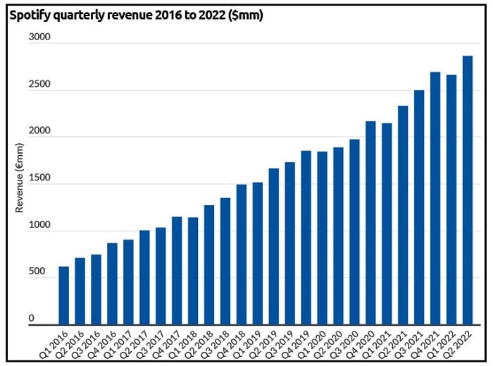Click the 3000 y-axis value
This screenshot has height=366, width=493.
[39, 37]
